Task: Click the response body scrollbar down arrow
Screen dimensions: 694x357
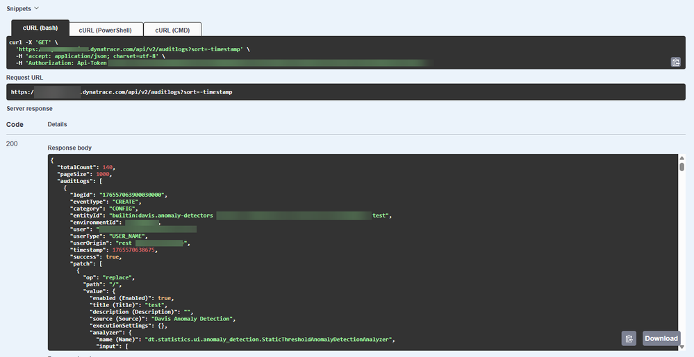Action: click(681, 346)
